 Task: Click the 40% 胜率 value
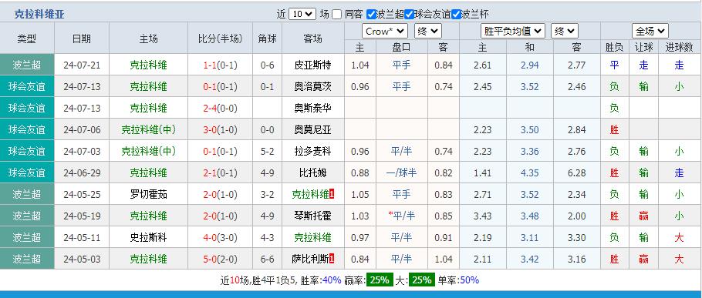pos(332,280)
